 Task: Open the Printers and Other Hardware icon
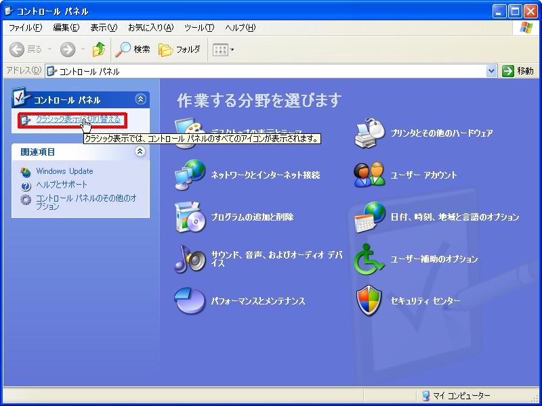[370, 133]
